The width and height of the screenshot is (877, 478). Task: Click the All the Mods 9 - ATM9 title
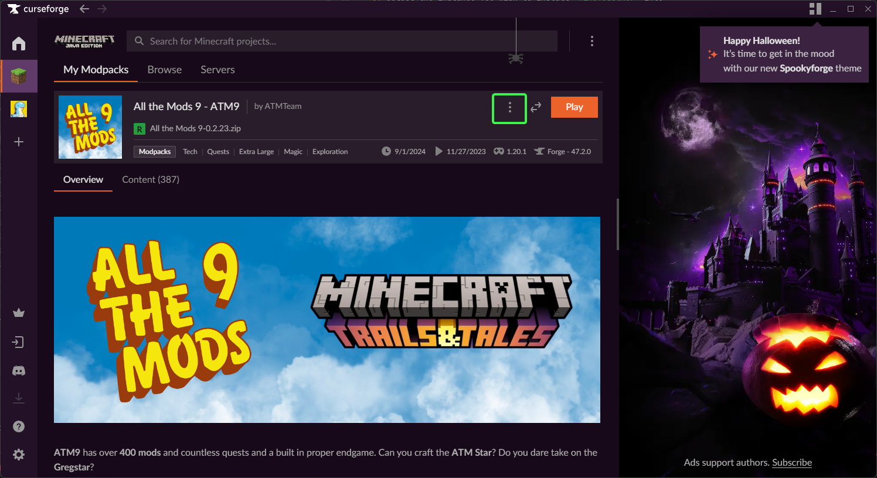tap(186, 107)
